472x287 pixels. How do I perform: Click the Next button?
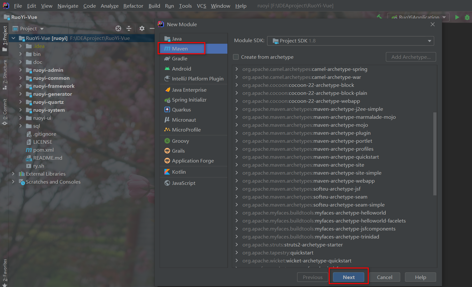click(x=349, y=277)
